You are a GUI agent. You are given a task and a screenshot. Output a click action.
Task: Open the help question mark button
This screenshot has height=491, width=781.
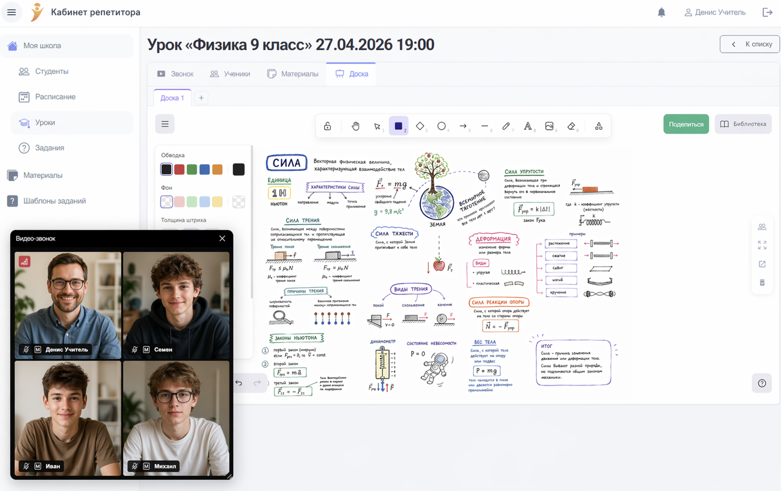click(762, 383)
